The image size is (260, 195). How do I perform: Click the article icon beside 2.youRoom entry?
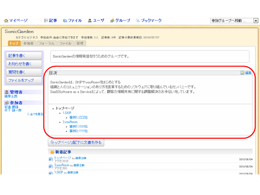pos(51,166)
